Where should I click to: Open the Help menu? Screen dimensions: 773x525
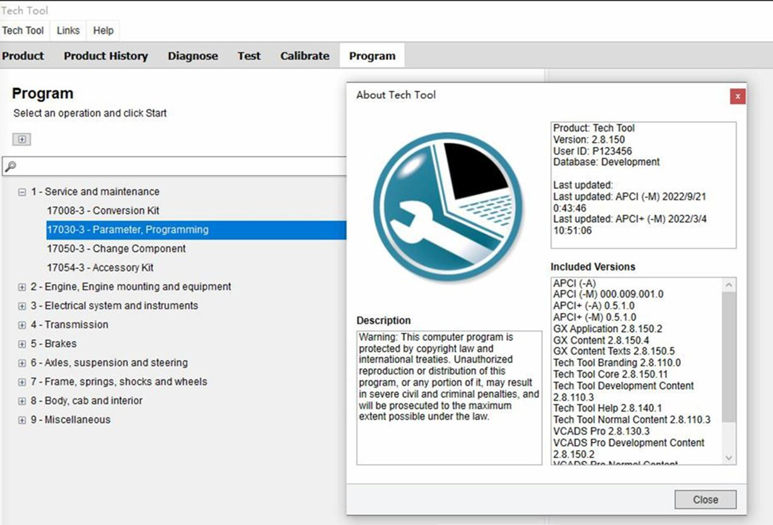tap(103, 30)
